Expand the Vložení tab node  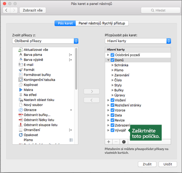point(108,100)
